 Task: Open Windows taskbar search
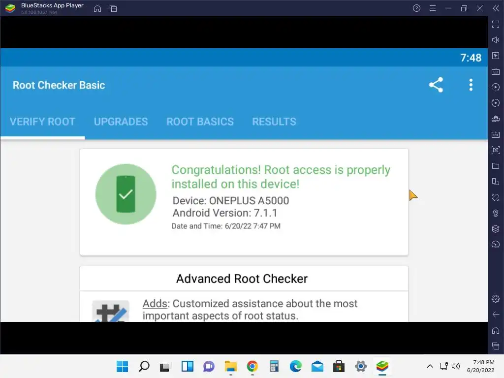pyautogui.click(x=144, y=366)
